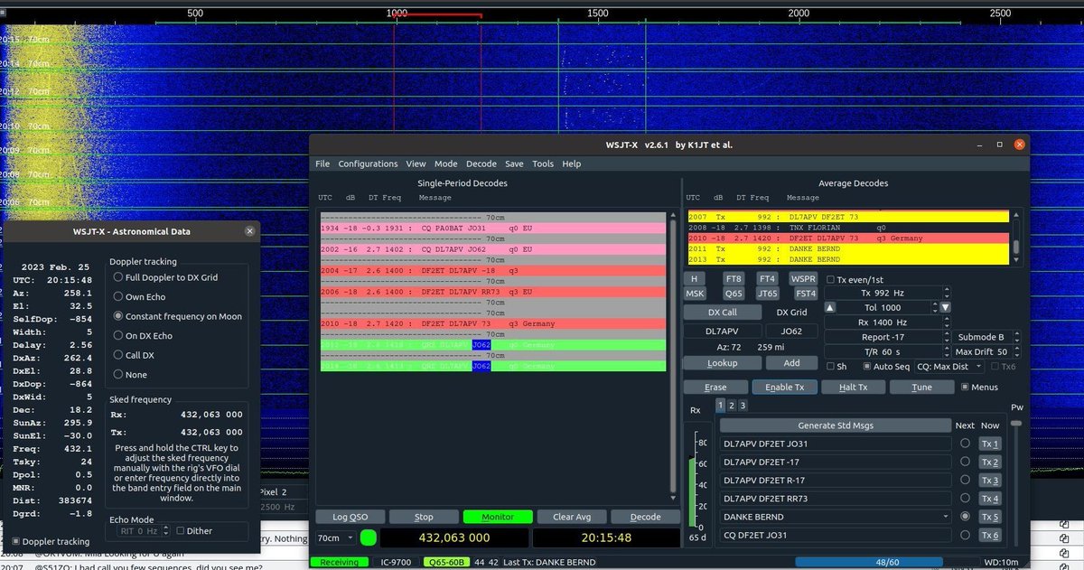The image size is (1084, 570).
Task: Toggle the Sh checkbox
Action: coord(831,366)
